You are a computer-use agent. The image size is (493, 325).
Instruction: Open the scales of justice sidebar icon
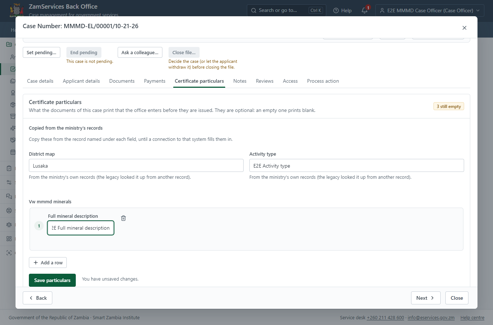tap(9, 225)
